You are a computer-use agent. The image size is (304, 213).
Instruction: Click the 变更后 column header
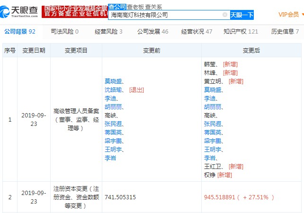point(251,50)
